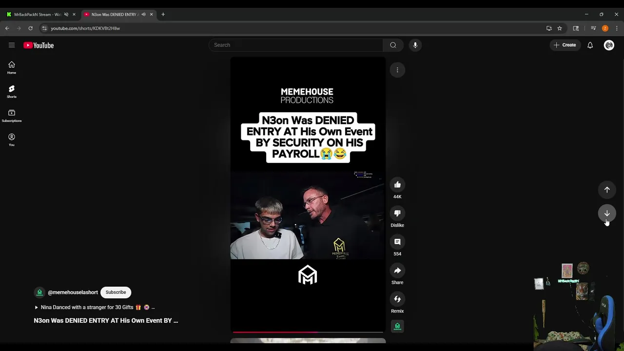This screenshot has height=351, width=624.
Task: Open the YouTube account avatar menu
Action: (609, 45)
